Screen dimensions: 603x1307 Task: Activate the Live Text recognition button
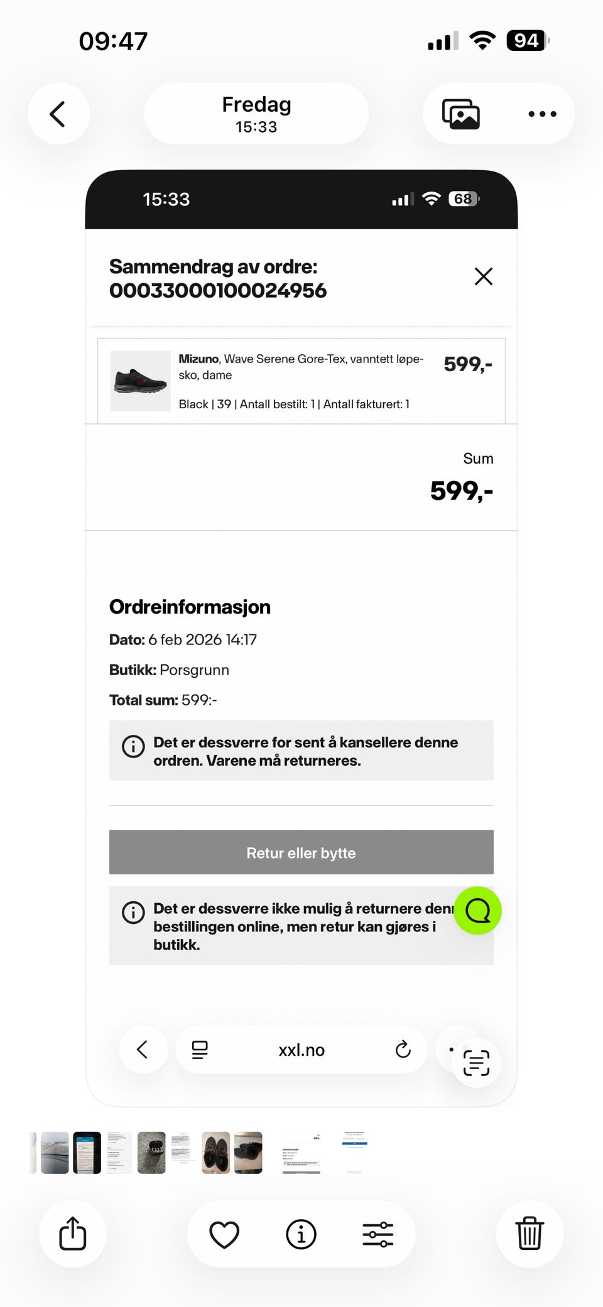click(x=475, y=1062)
